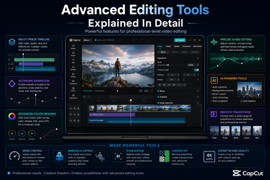Click the Scale slider handle
Viewport: 270px width, 180px height.
(168, 65)
